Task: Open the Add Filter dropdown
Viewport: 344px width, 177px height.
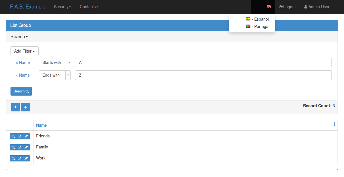Action: (x=24, y=51)
